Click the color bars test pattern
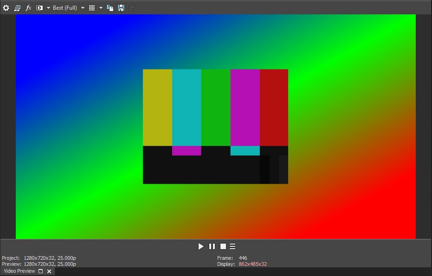 215,126
